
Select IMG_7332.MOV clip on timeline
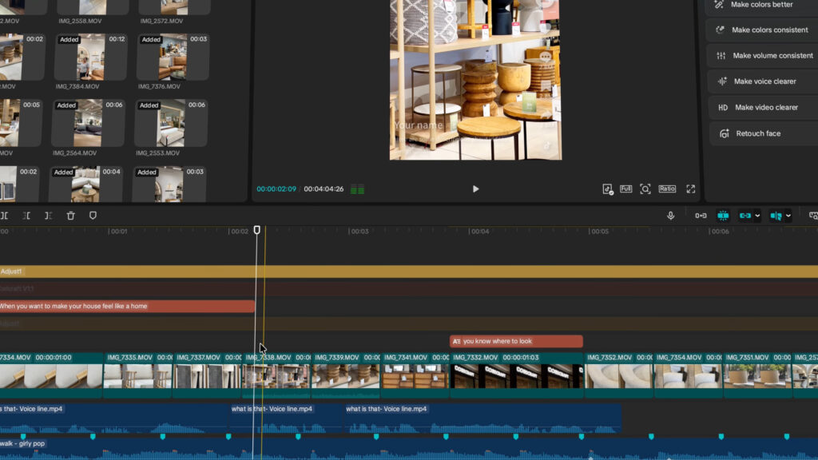click(517, 375)
